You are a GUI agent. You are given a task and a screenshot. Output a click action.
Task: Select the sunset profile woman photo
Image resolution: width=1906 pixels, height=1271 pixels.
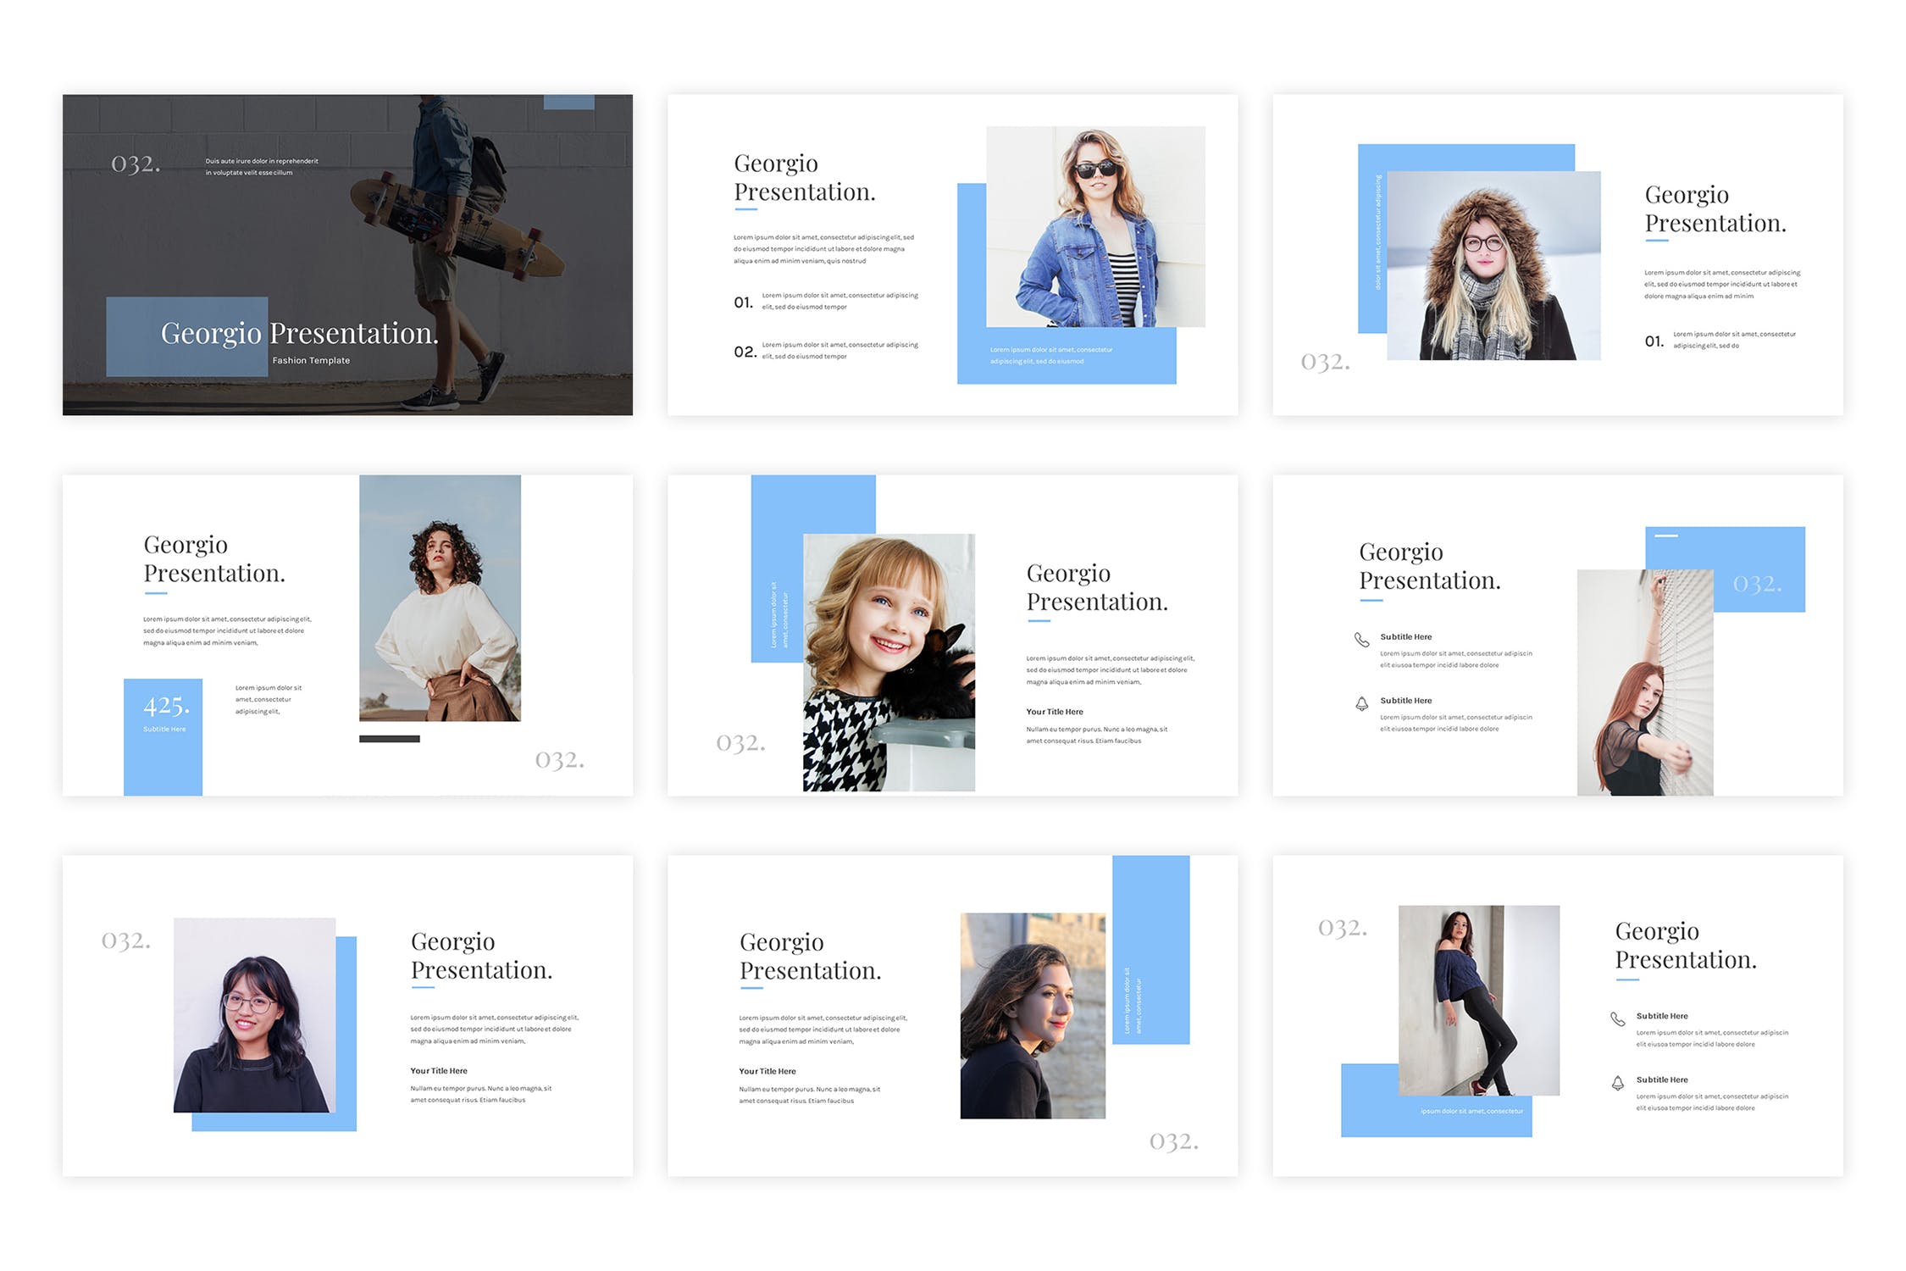click(x=1032, y=1015)
